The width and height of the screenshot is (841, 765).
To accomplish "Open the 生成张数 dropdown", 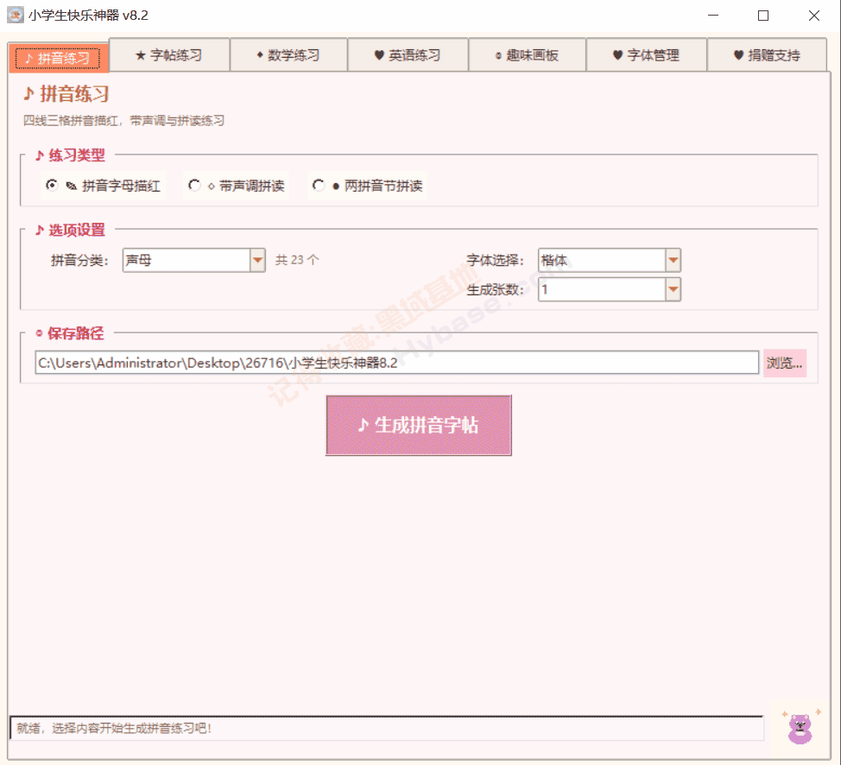I will (x=673, y=290).
